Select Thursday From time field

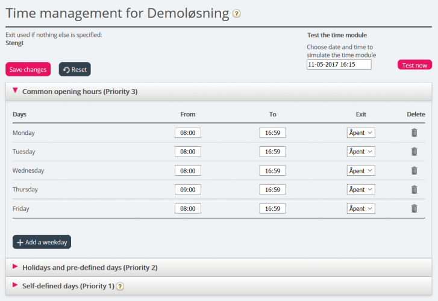tap(188, 190)
